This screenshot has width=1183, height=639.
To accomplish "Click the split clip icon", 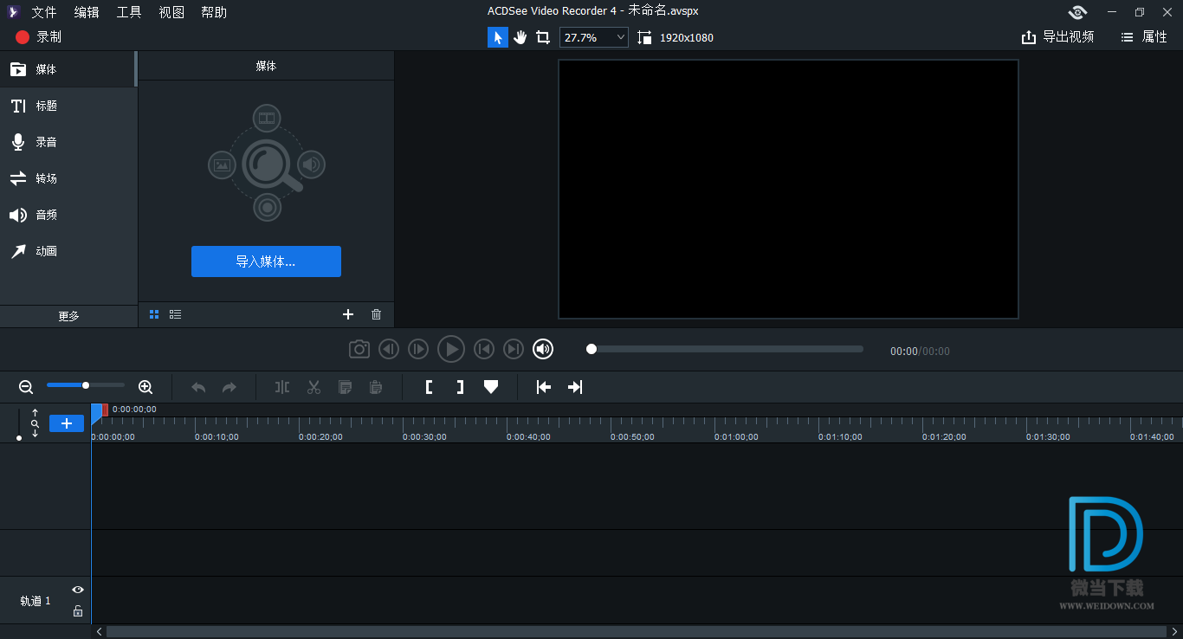I will [x=282, y=387].
